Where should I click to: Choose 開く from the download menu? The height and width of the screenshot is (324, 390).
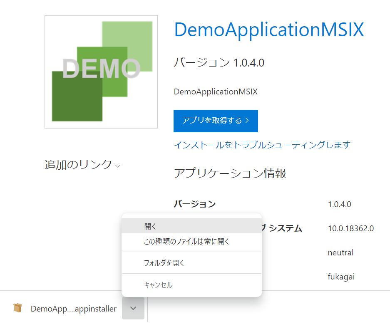(191, 226)
